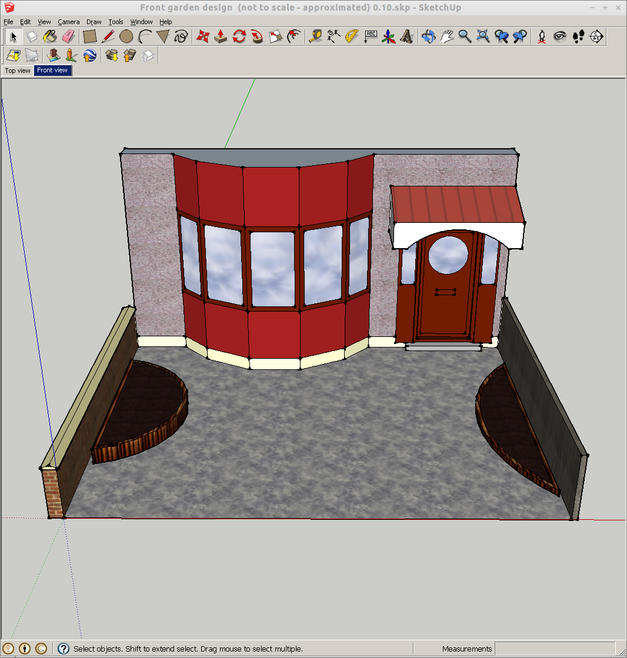Activate the Move tool
This screenshot has width=627, height=658.
203,36
